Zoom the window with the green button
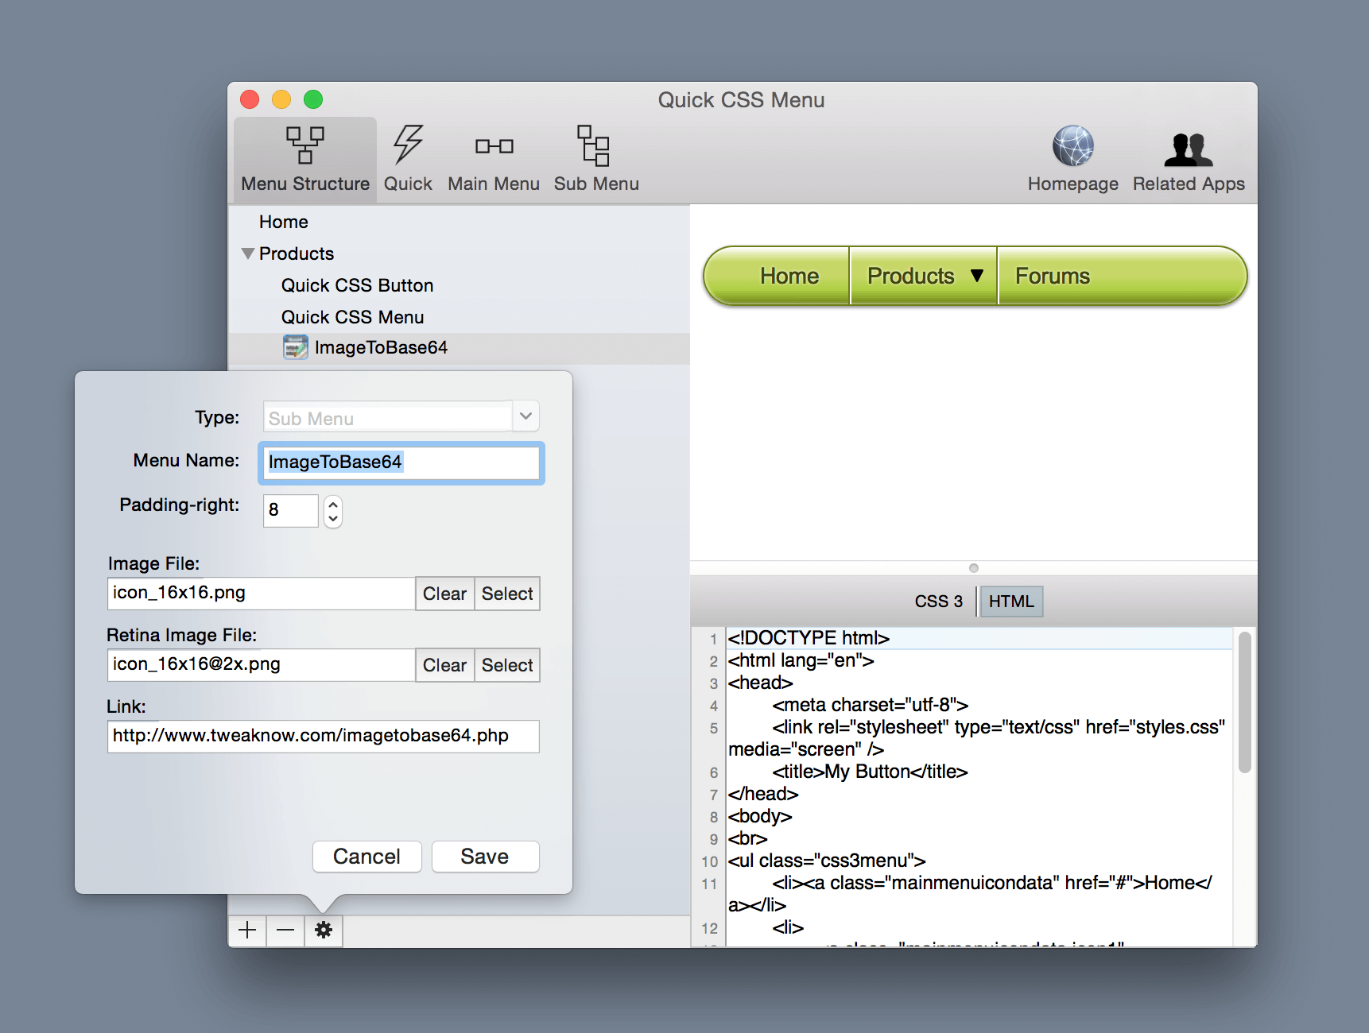The width and height of the screenshot is (1369, 1033). (313, 99)
